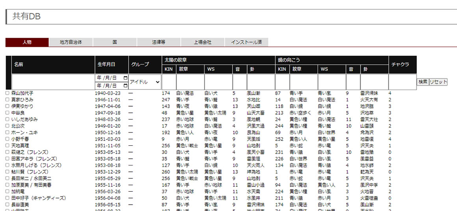Check the row for ホーン・ユキ
Viewport: 457px width, 211px height.
[7, 133]
